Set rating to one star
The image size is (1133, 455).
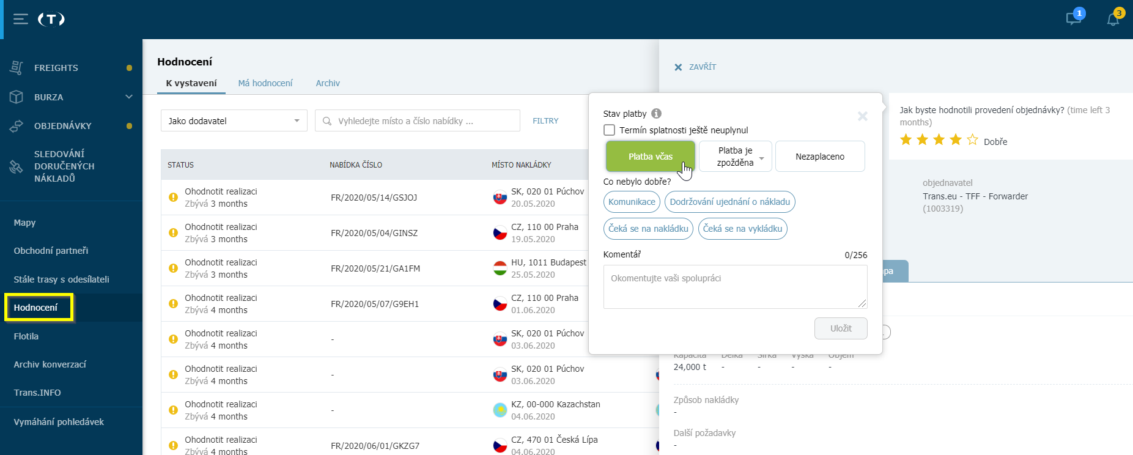pos(906,140)
